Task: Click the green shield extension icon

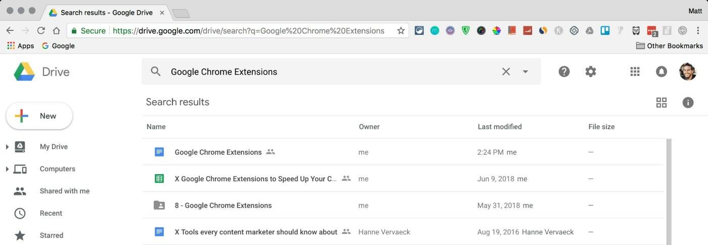Action: coord(466,30)
